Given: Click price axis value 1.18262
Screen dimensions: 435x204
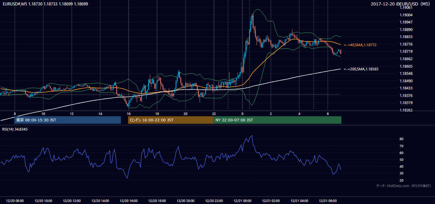Looking at the screenshot, I should point(406,110).
